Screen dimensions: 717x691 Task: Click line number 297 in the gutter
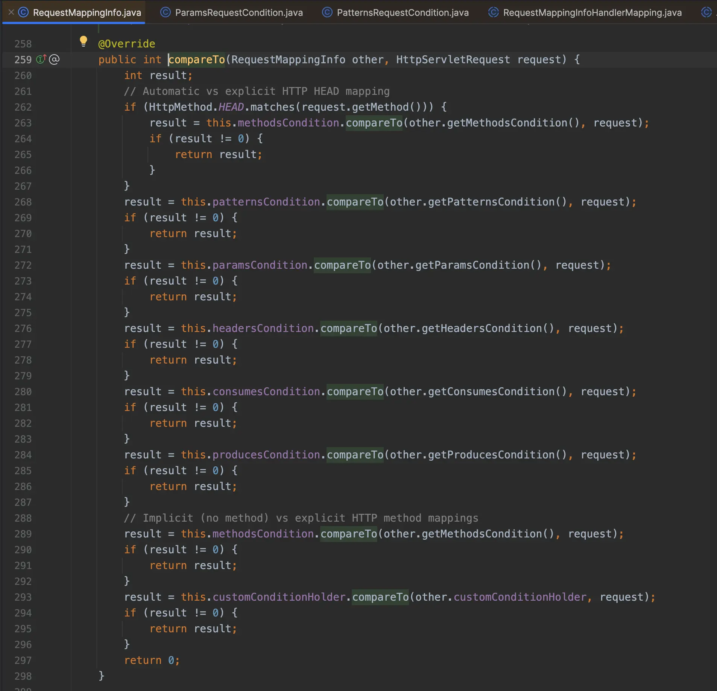coord(23,661)
